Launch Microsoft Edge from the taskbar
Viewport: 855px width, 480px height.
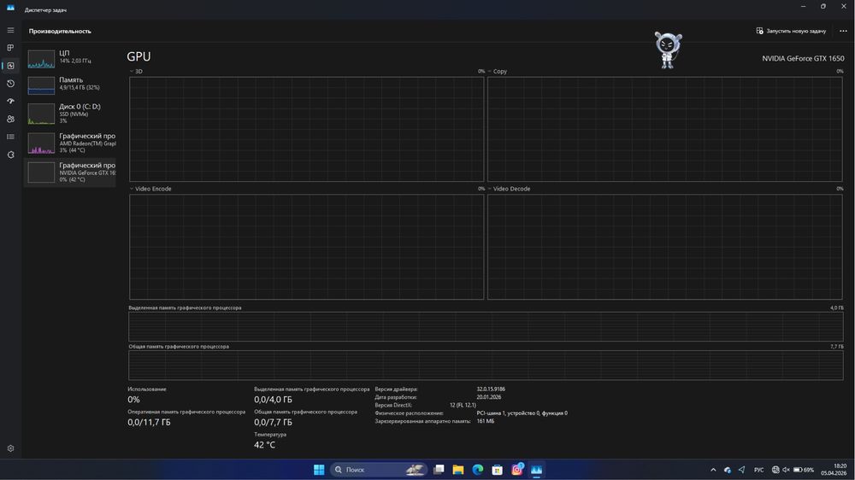478,470
